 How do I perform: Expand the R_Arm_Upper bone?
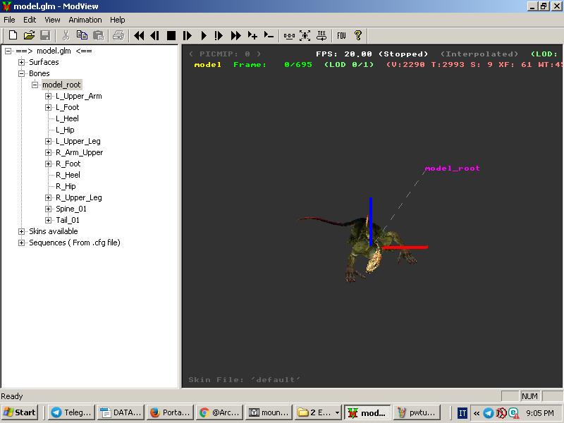[x=48, y=152]
